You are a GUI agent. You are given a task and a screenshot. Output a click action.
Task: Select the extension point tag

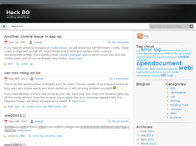[x=171, y=50]
